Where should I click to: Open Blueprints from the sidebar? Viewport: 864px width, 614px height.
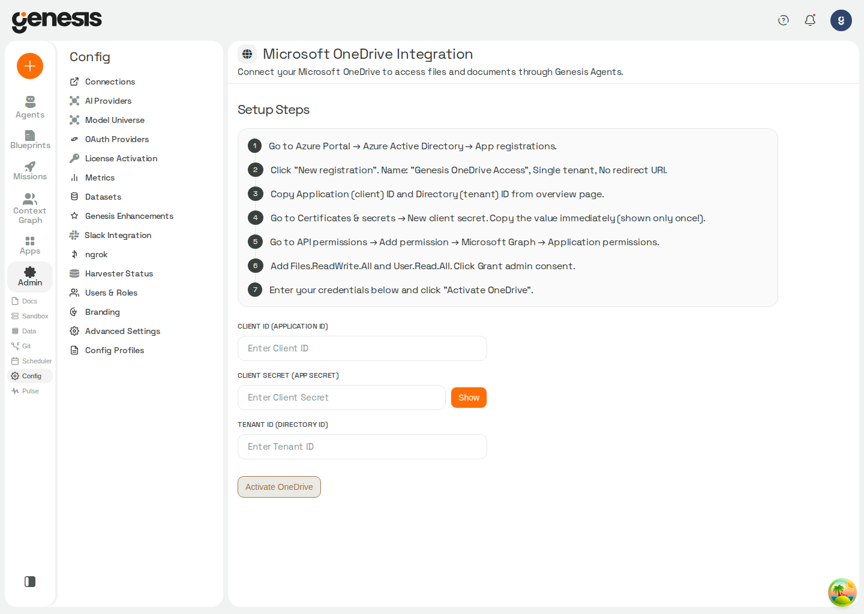pos(30,140)
